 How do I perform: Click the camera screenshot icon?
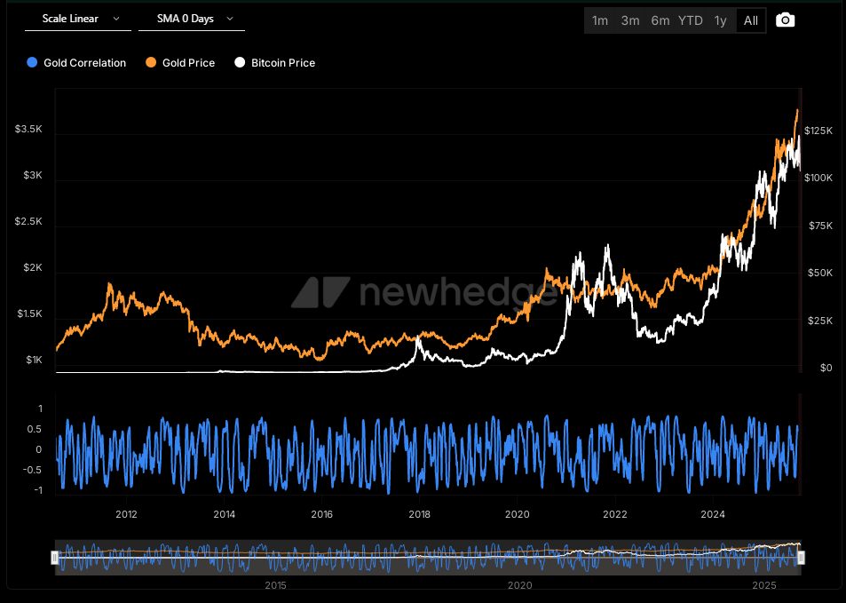[x=785, y=20]
